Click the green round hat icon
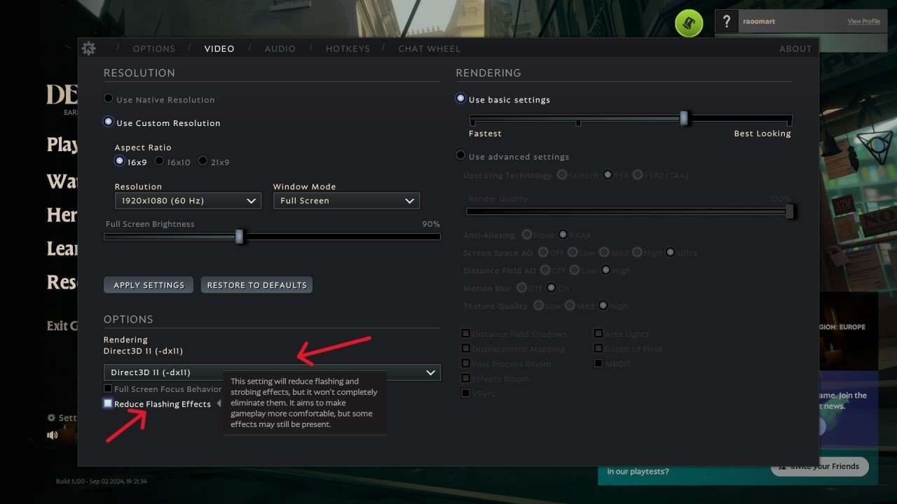Image resolution: width=897 pixels, height=504 pixels. coord(688,24)
